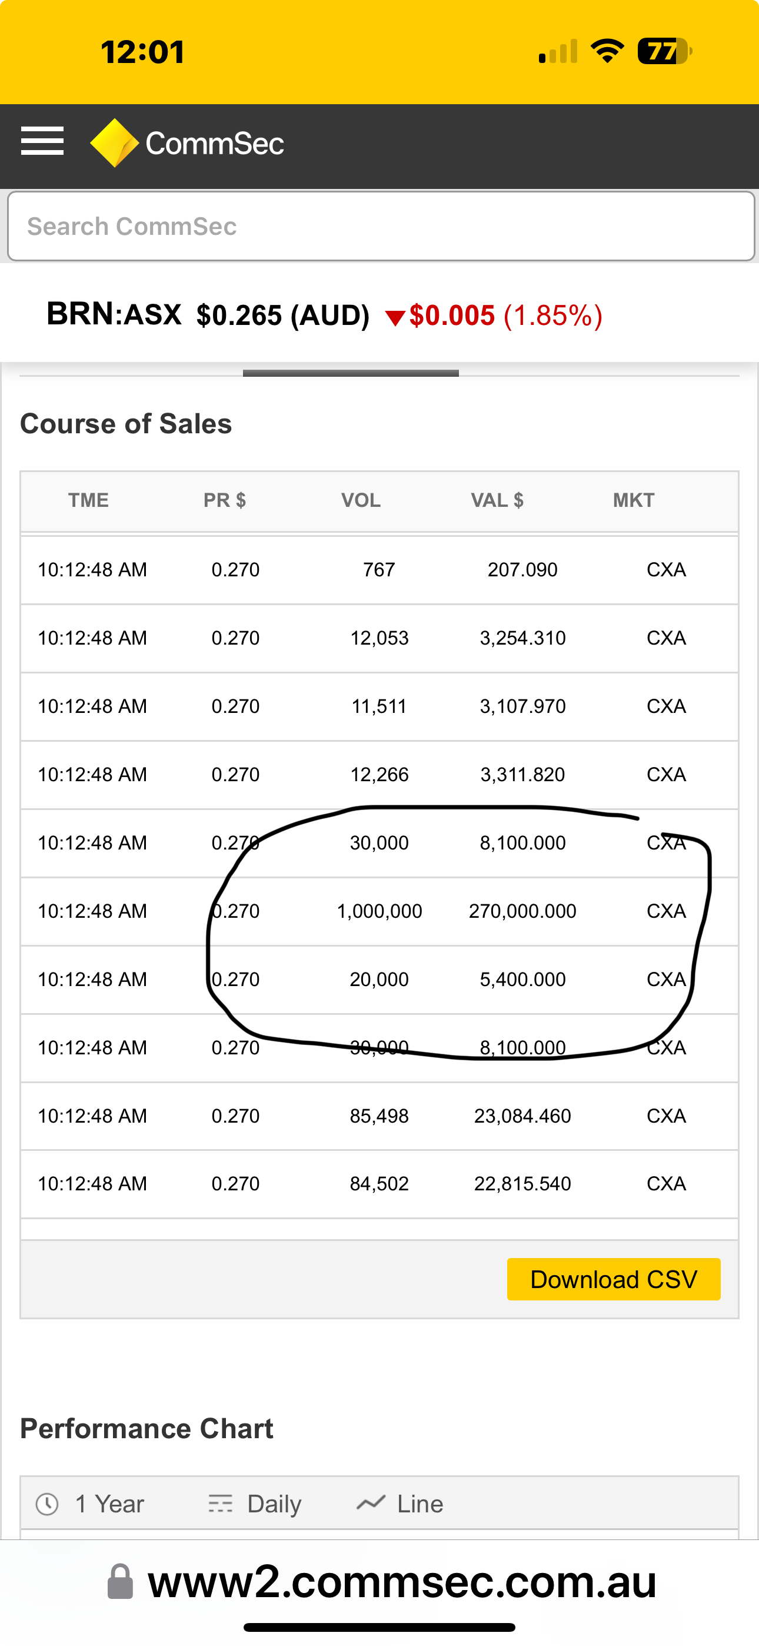The height and width of the screenshot is (1646, 759).
Task: Click the clock icon next to 1 Year
Action: pyautogui.click(x=47, y=1504)
